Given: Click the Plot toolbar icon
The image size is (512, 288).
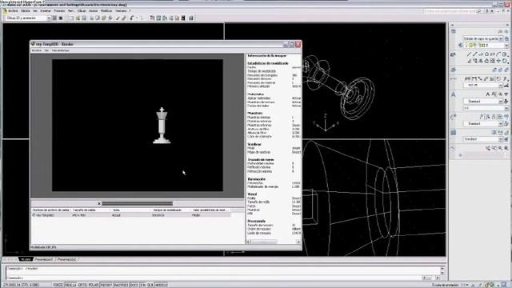Looking at the screenshot, I should pyautogui.click(x=92, y=18).
